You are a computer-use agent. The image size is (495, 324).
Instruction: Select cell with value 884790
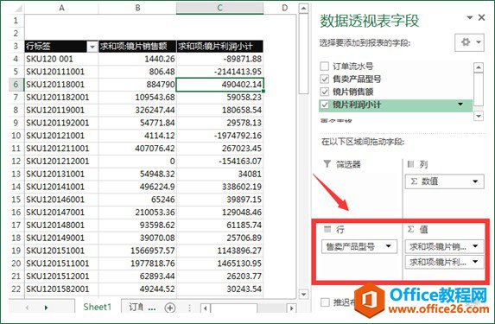tap(137, 85)
